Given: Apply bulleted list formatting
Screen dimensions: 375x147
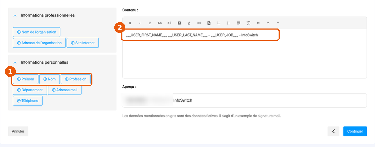Looking at the screenshot, I should point(219,23).
